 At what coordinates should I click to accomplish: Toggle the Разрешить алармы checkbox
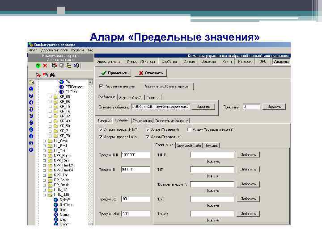tap(101, 86)
